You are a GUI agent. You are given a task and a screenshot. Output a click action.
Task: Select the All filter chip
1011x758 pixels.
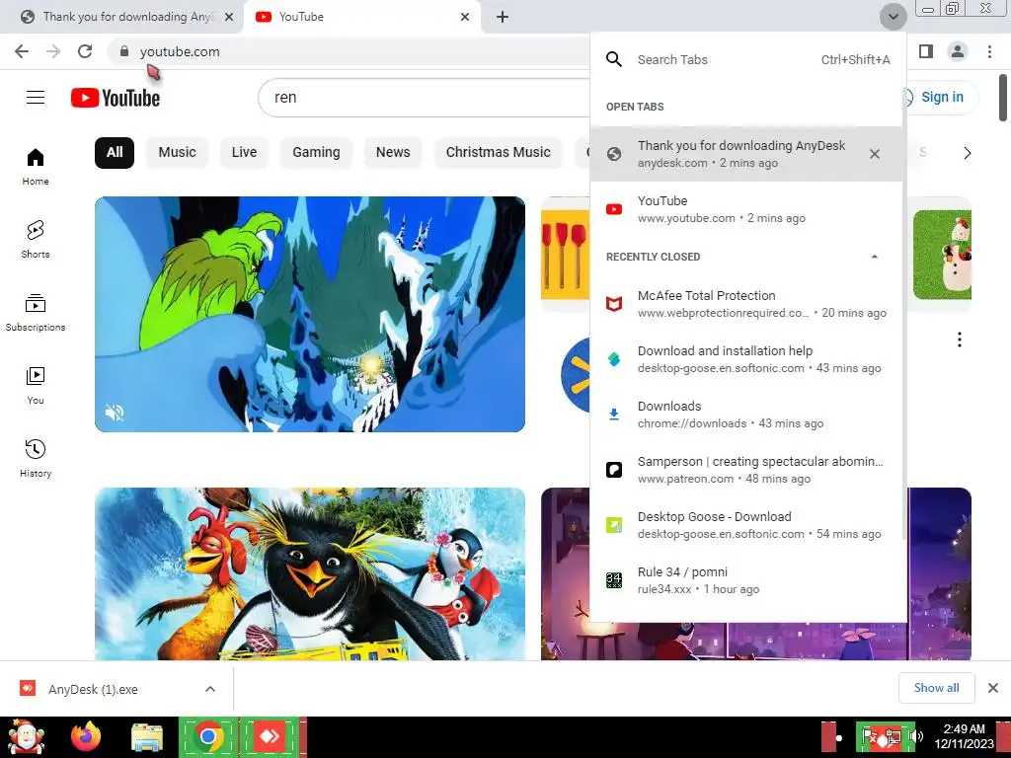115,153
